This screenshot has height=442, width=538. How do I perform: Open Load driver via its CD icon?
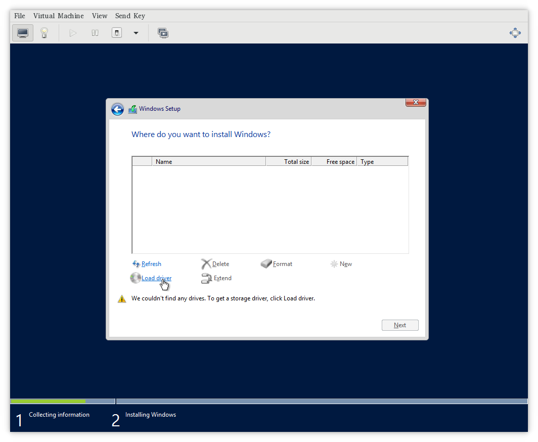pos(136,278)
